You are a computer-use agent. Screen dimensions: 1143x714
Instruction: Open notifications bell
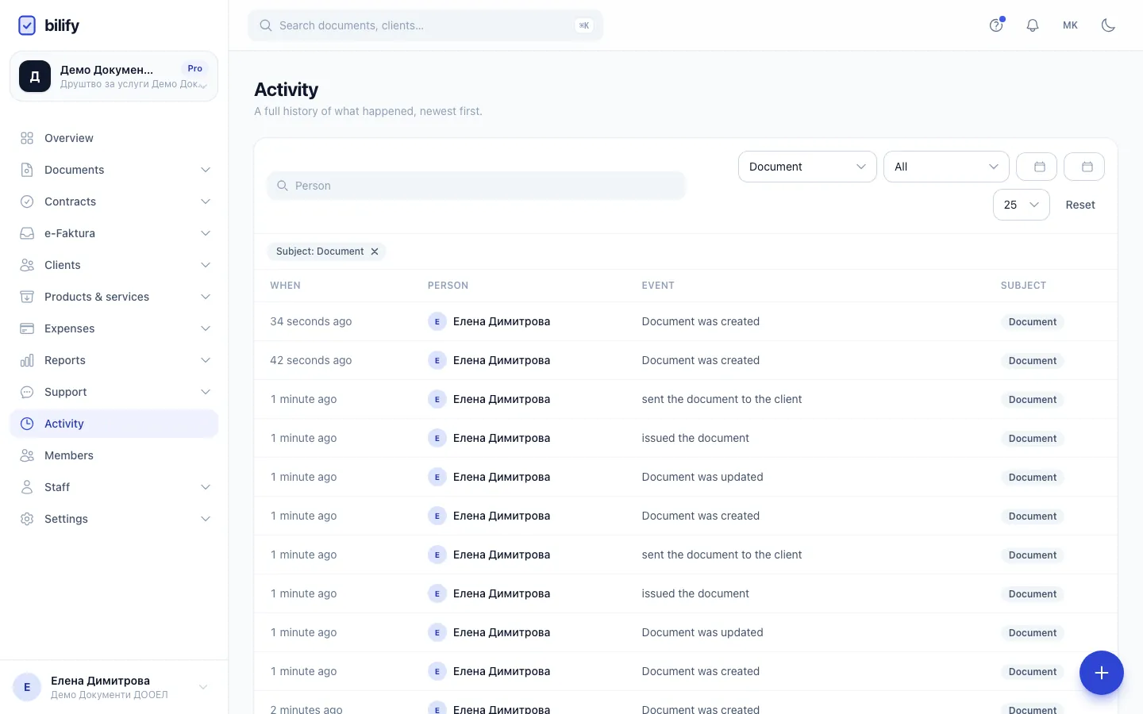1033,25
